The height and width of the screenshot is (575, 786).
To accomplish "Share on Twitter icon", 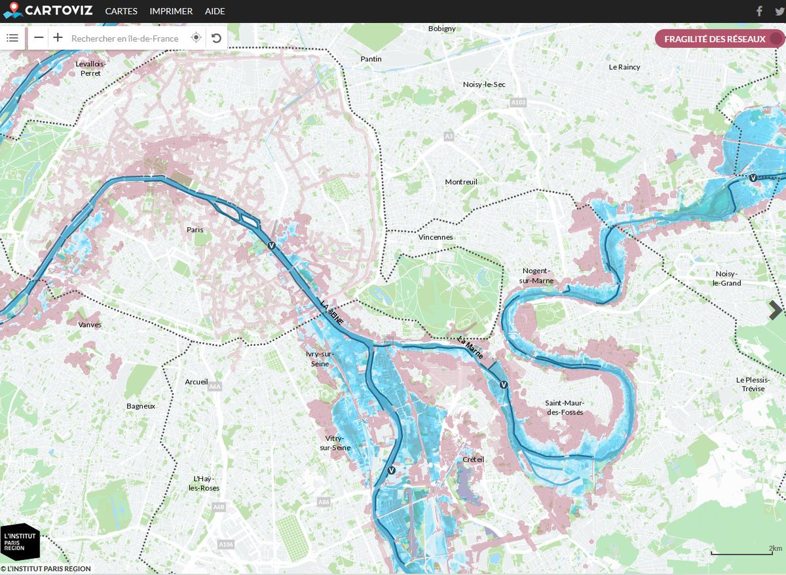I will point(779,10).
